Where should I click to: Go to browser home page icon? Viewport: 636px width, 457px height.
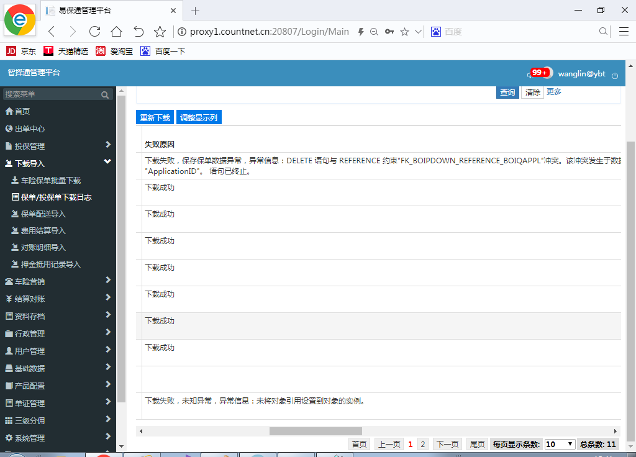coord(116,32)
